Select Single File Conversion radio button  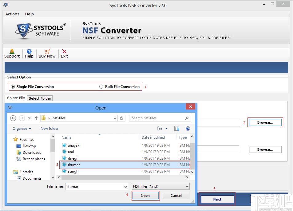13,86
